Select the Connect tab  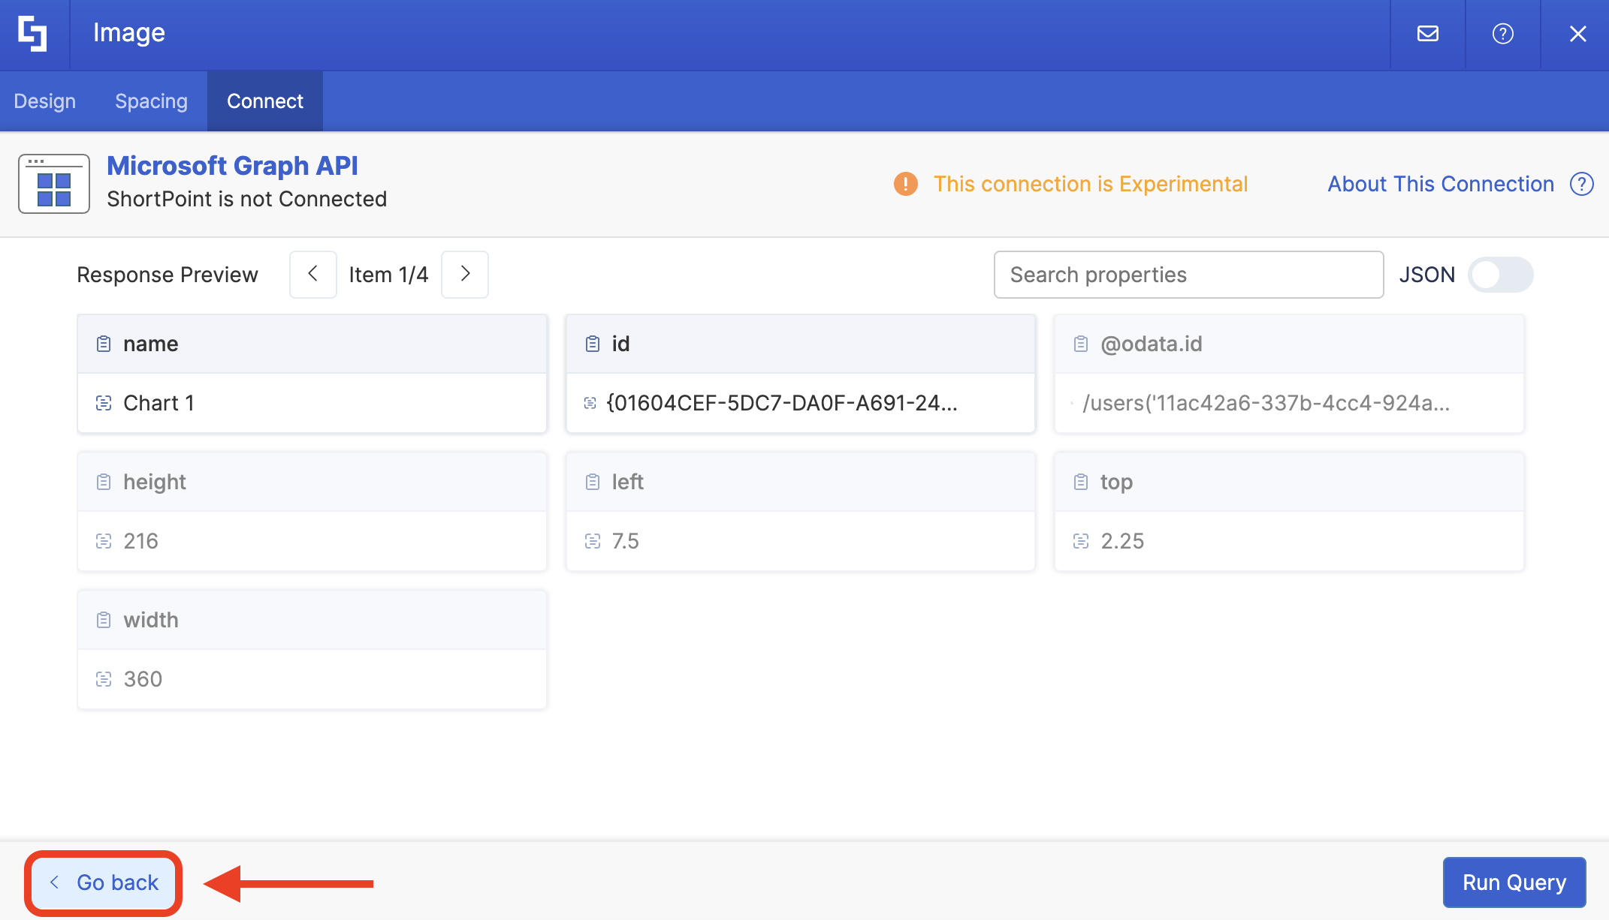coord(265,101)
